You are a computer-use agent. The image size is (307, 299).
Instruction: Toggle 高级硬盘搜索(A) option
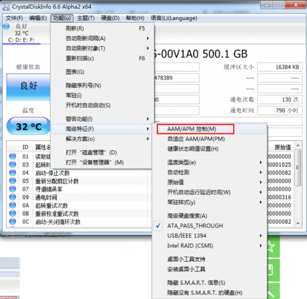(x=209, y=216)
